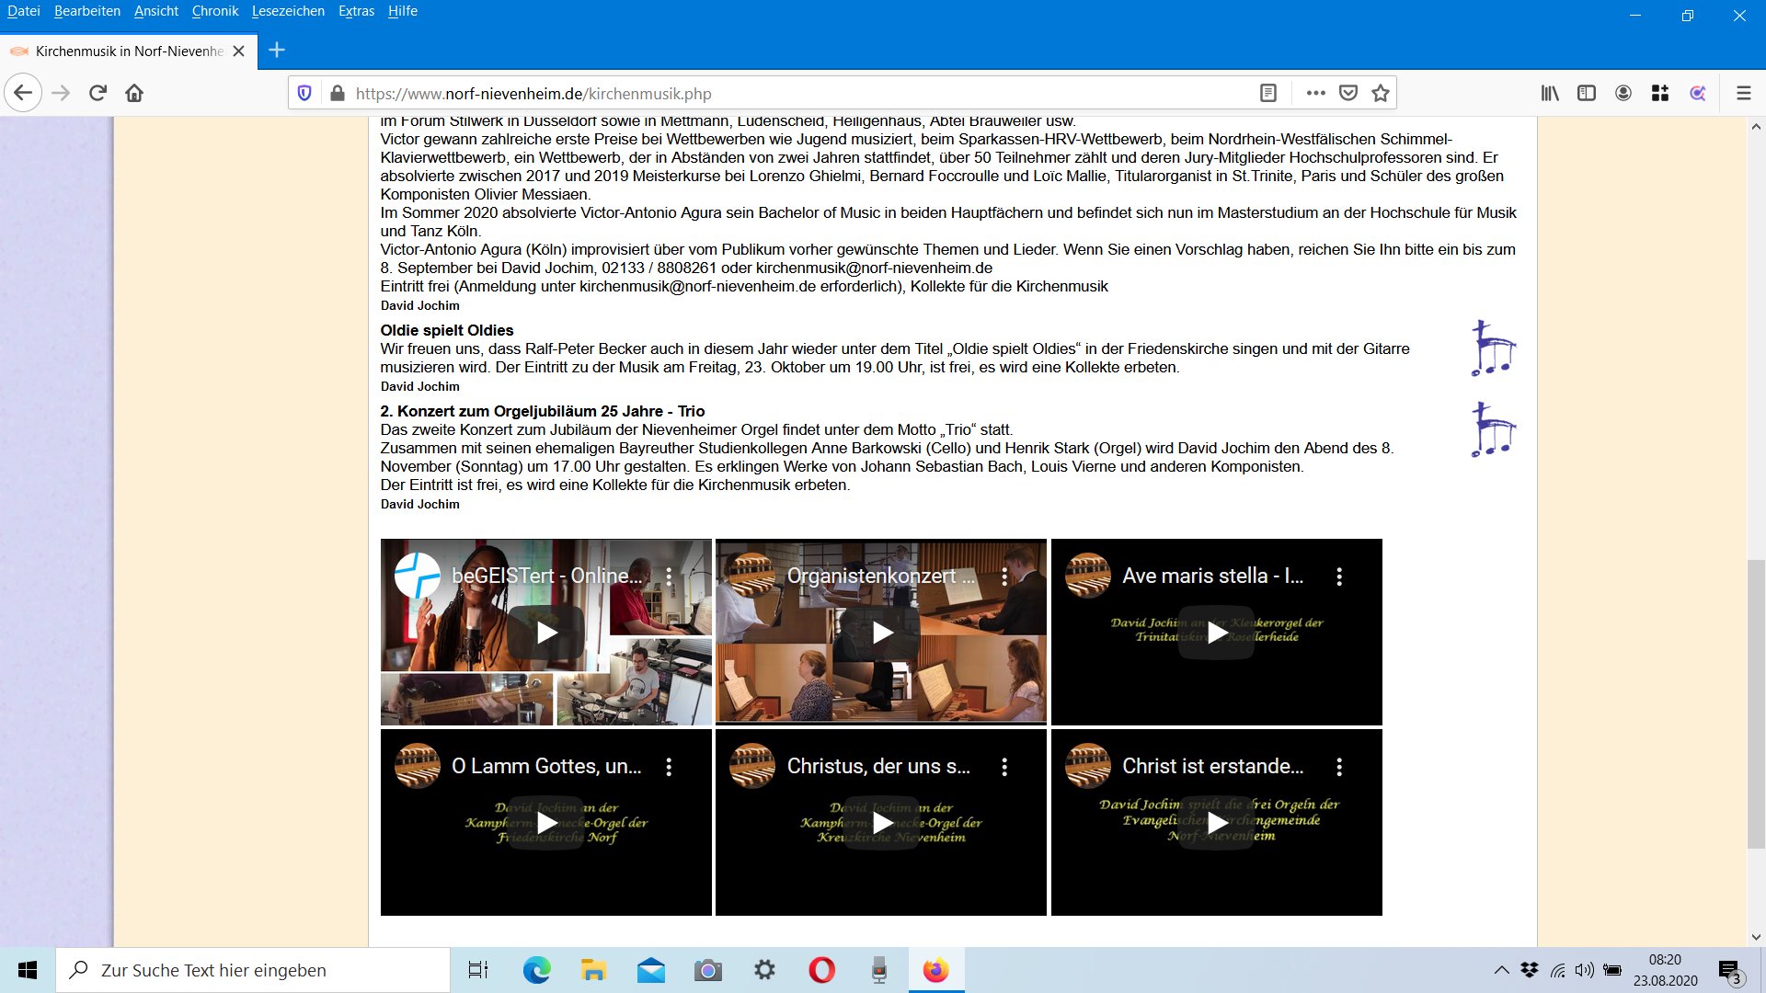Image resolution: width=1766 pixels, height=993 pixels.
Task: Click the Windows taskbar search box
Action: coord(253,970)
